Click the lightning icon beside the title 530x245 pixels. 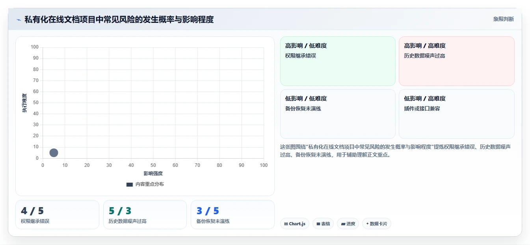pyautogui.click(x=19, y=20)
